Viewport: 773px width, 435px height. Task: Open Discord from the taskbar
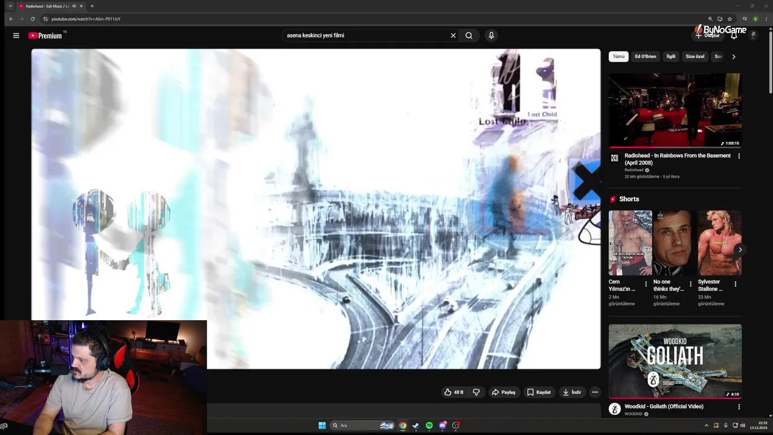click(443, 425)
